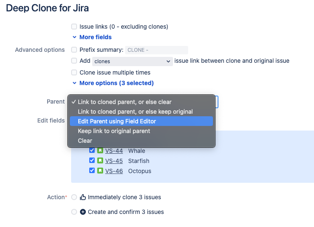
Task: Click the Parent field label
Action: [x=56, y=101]
